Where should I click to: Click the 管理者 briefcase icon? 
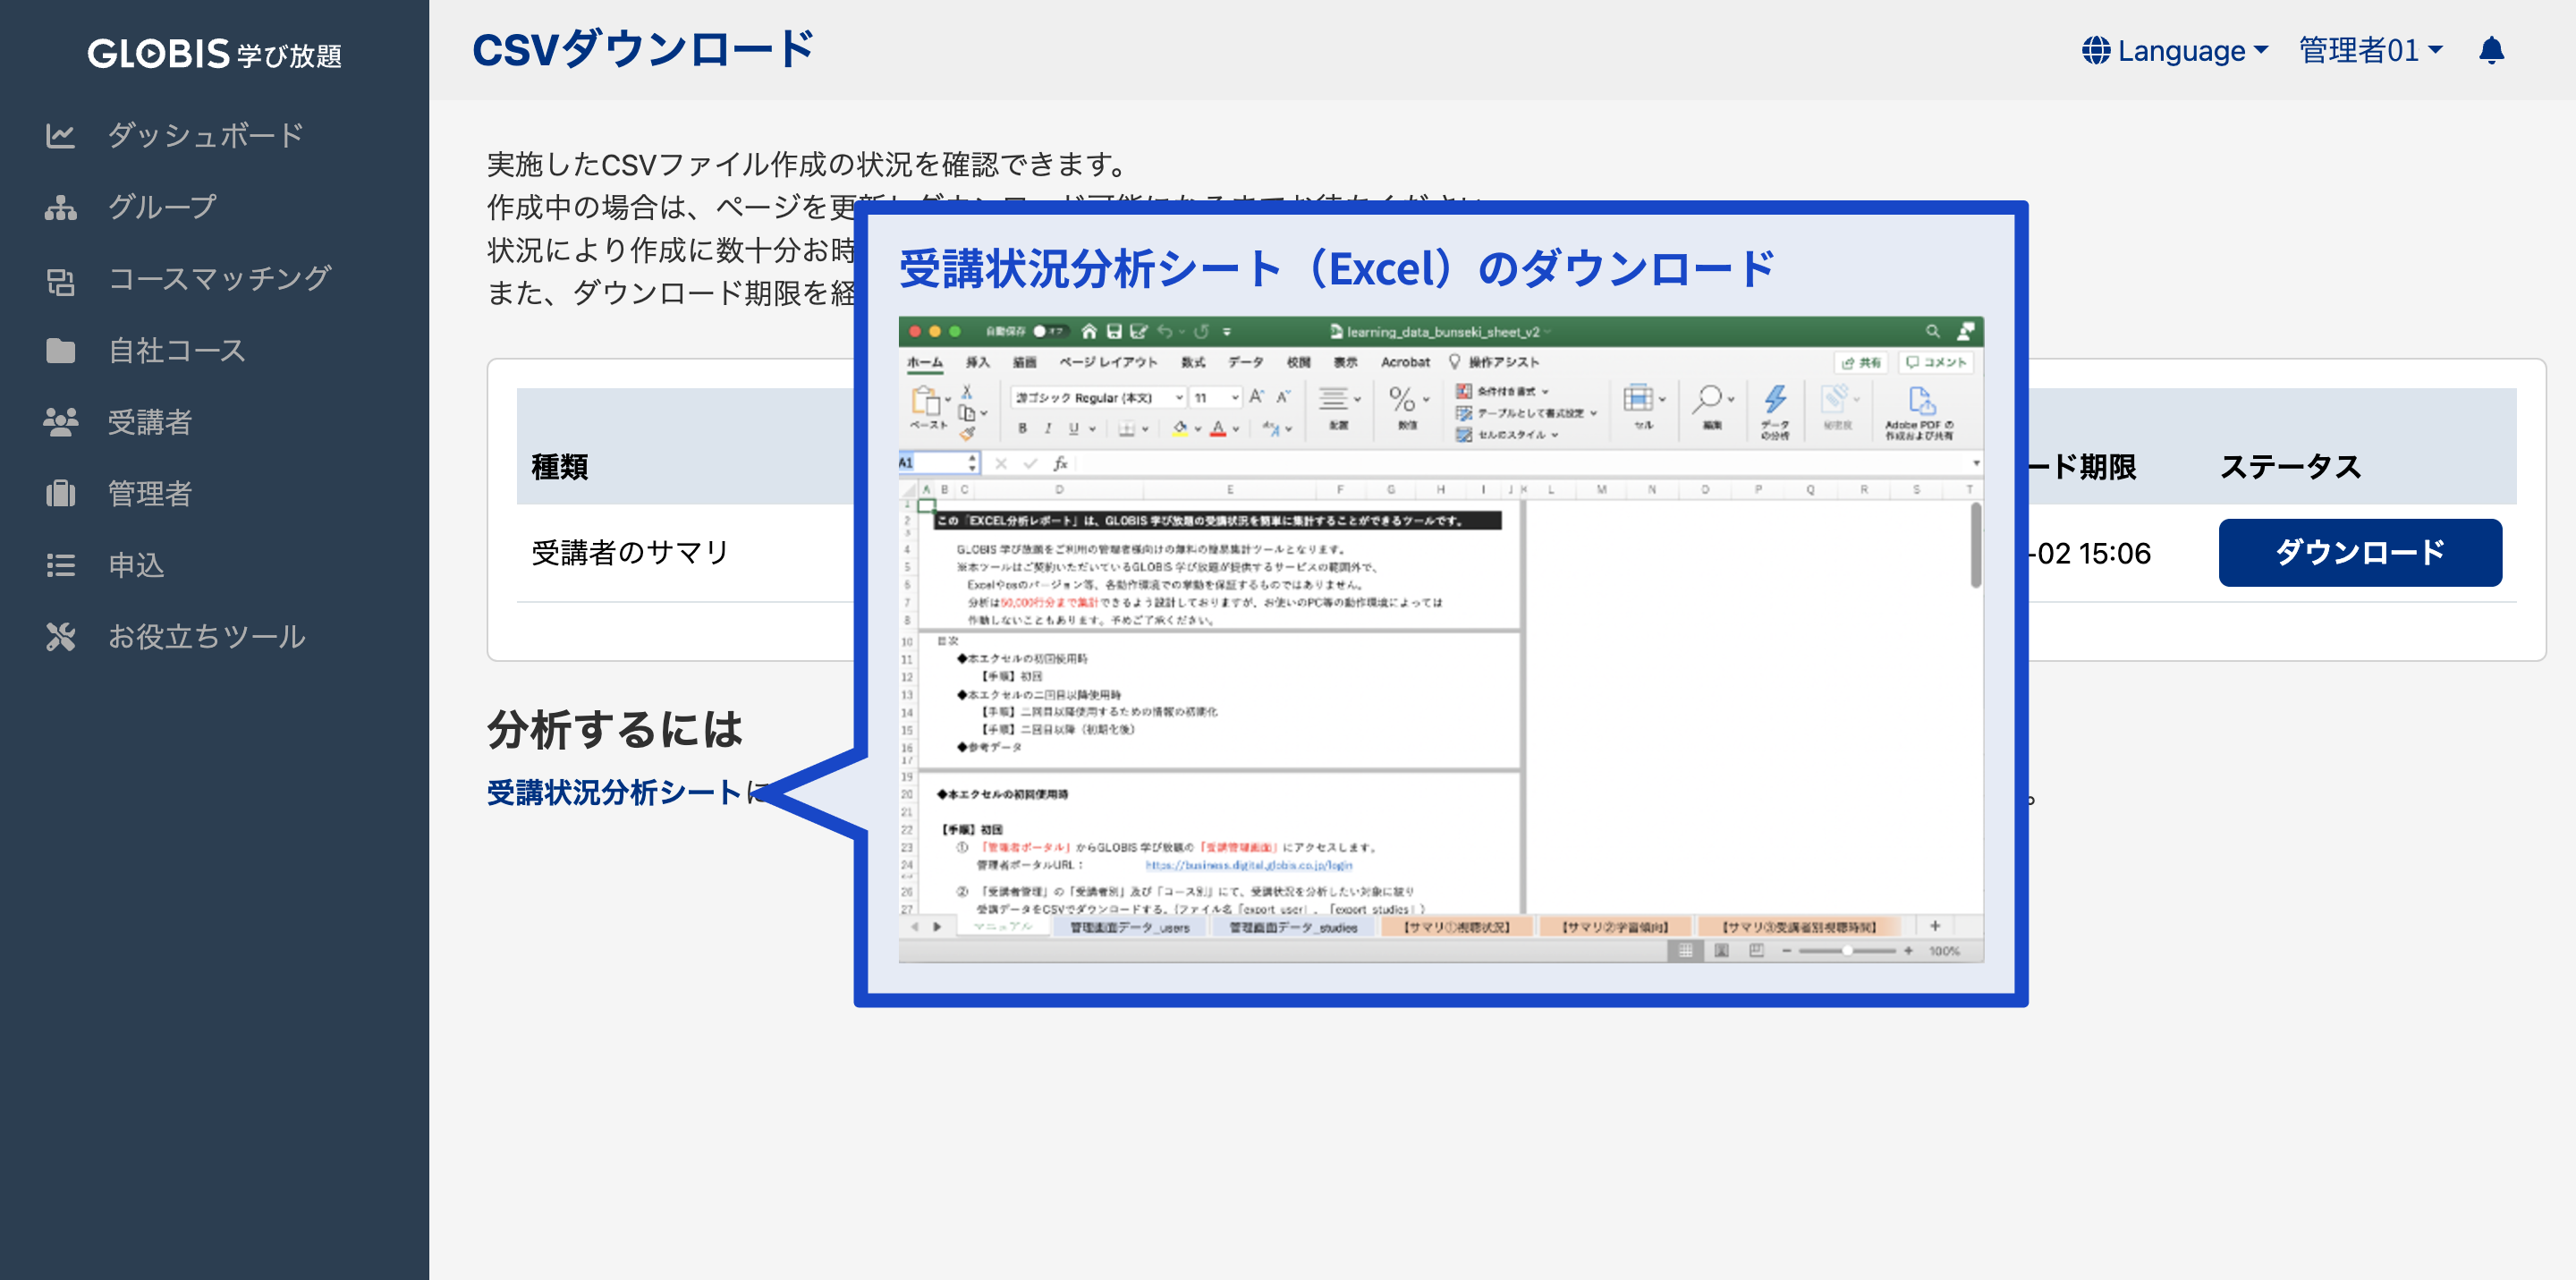pos(60,493)
